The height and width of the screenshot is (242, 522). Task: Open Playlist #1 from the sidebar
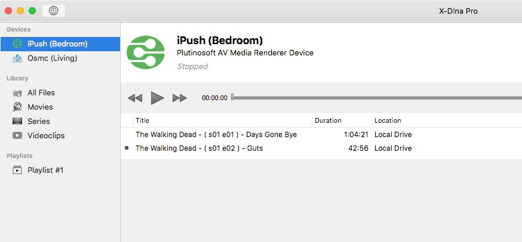pyautogui.click(x=45, y=170)
